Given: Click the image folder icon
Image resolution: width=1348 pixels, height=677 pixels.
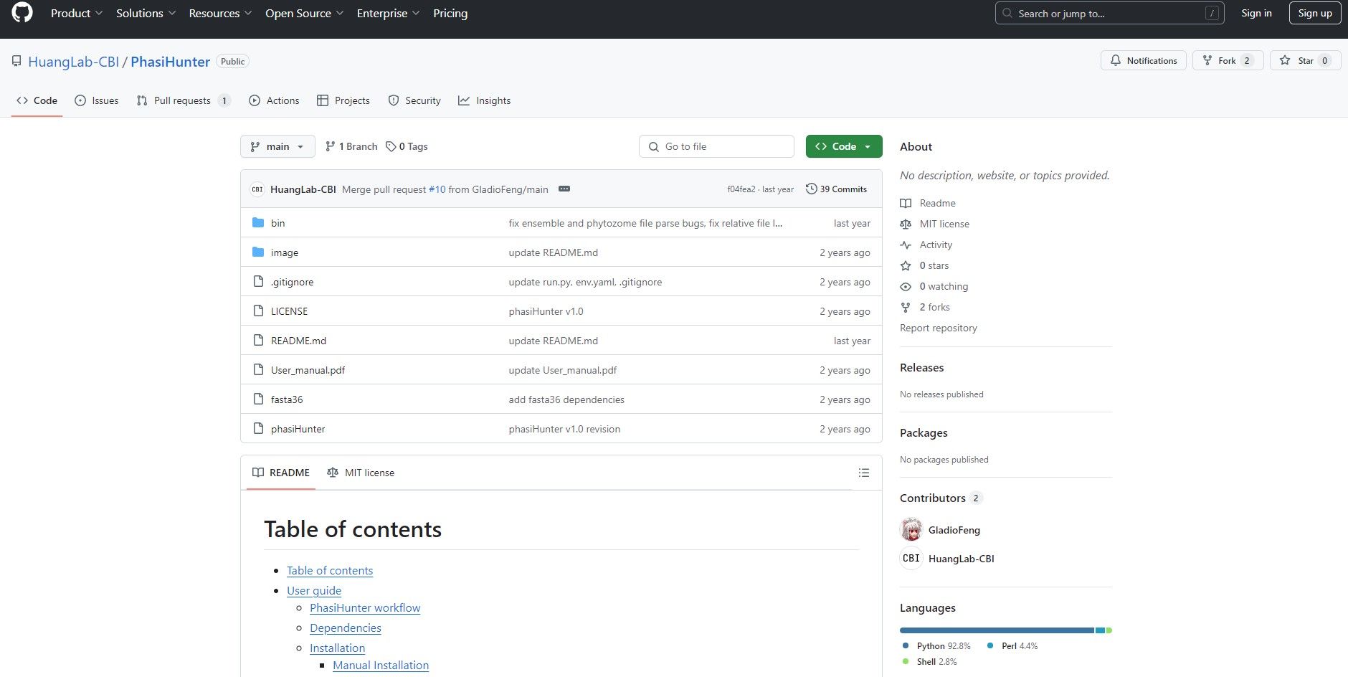Looking at the screenshot, I should pyautogui.click(x=258, y=252).
